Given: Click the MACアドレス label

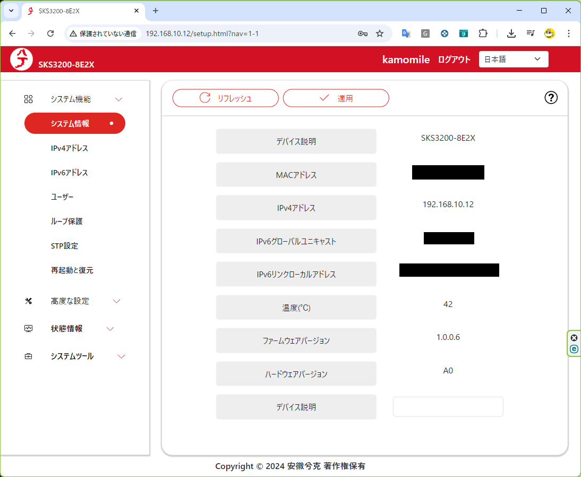Looking at the screenshot, I should pos(296,175).
